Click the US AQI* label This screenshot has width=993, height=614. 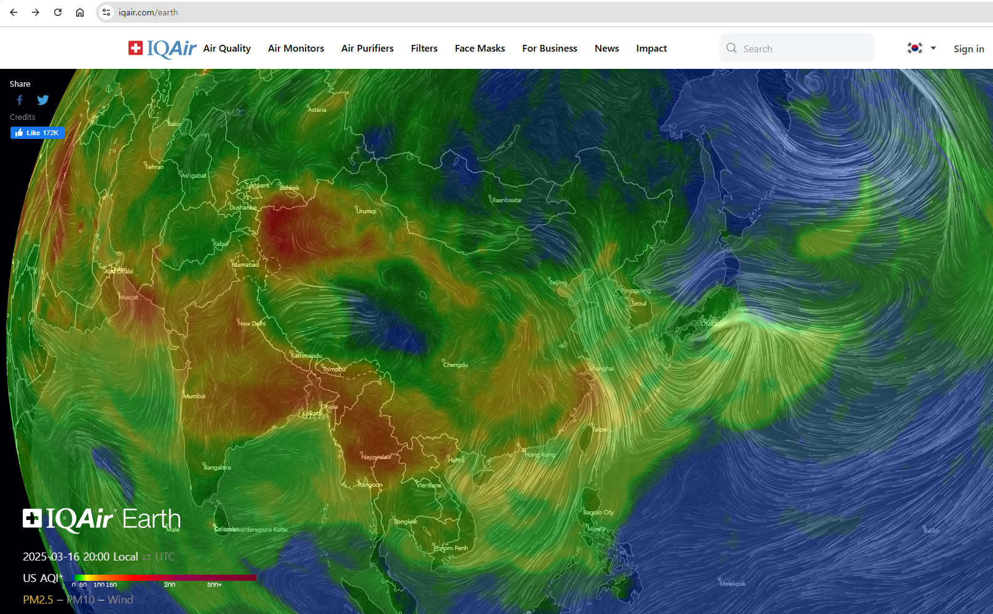[43, 578]
